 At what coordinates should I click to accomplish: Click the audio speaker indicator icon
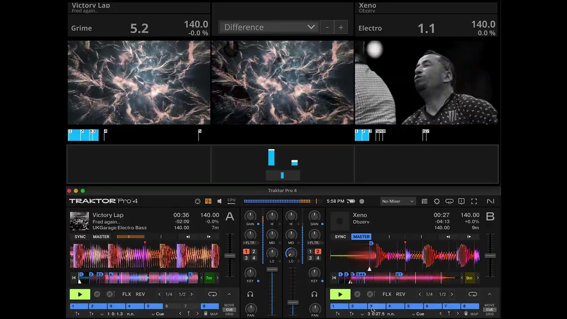220,201
